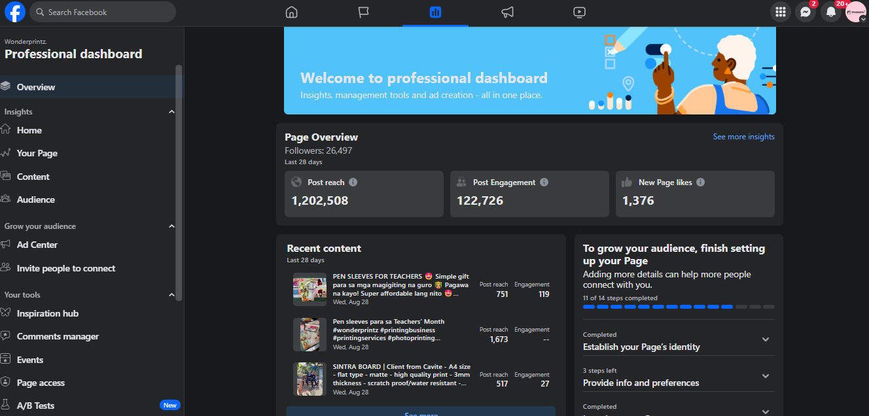Image resolution: width=869 pixels, height=416 pixels.
Task: Click the setup steps progress bar
Action: click(679, 307)
